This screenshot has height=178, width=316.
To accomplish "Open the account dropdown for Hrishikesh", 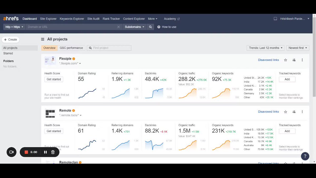I will tap(295, 19).
